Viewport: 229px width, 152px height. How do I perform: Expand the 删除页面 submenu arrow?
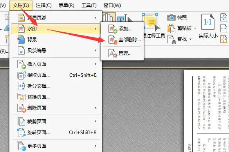click(x=96, y=108)
